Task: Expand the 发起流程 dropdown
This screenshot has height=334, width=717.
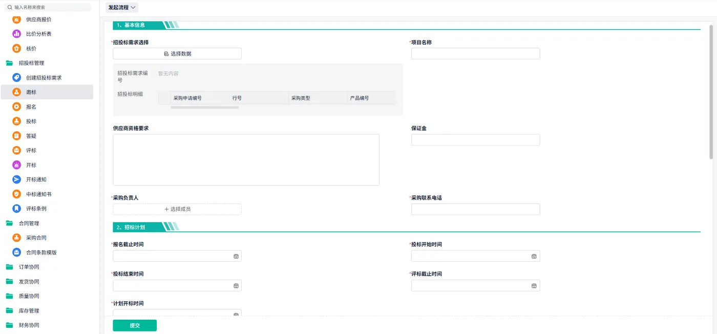Action: click(x=122, y=8)
